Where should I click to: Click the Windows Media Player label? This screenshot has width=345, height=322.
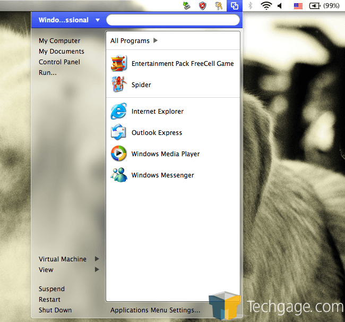click(x=166, y=154)
